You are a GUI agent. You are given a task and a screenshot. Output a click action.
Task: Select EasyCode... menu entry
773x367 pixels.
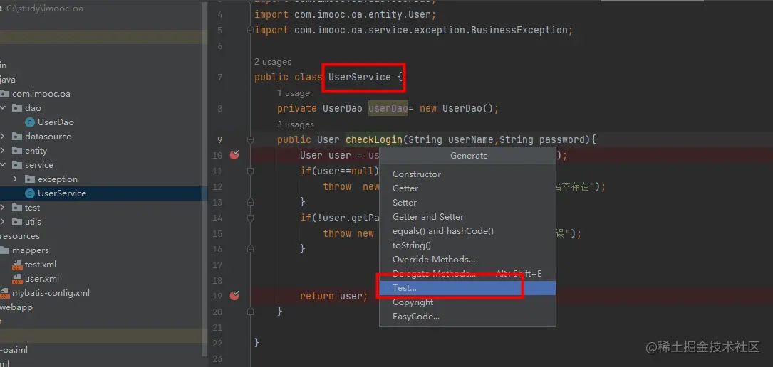415,317
